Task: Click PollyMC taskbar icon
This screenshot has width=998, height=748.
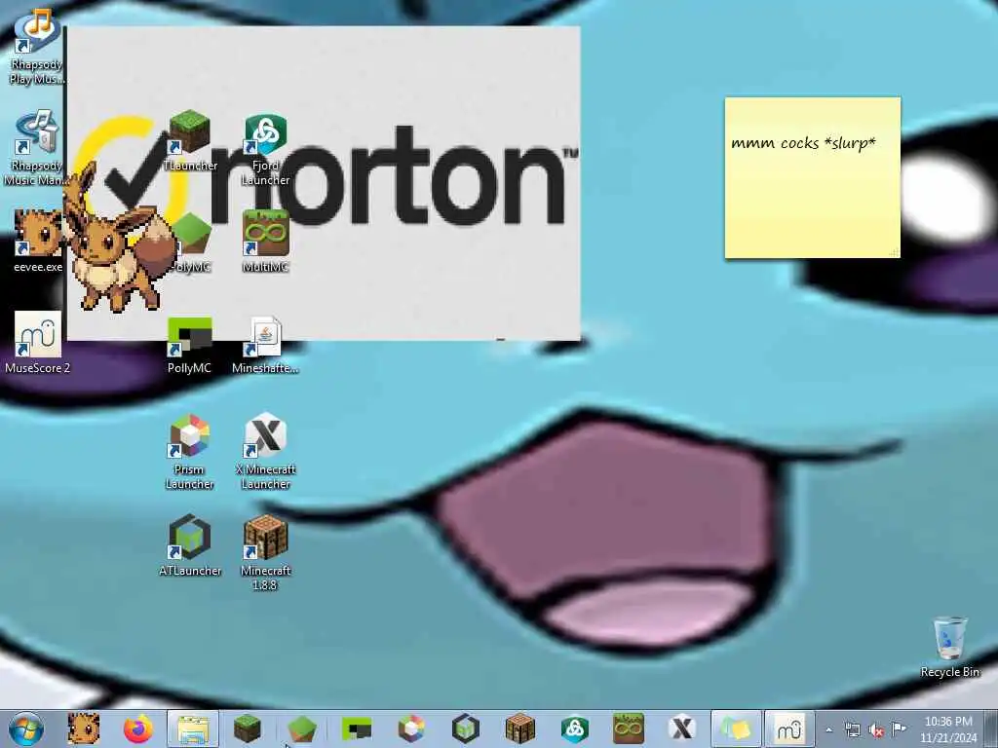Action: (x=357, y=729)
